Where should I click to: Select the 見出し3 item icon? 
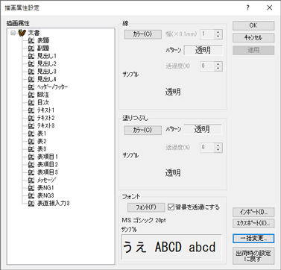click(31, 72)
